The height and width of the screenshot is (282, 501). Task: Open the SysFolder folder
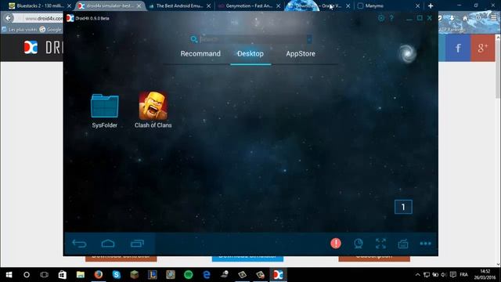(x=104, y=110)
